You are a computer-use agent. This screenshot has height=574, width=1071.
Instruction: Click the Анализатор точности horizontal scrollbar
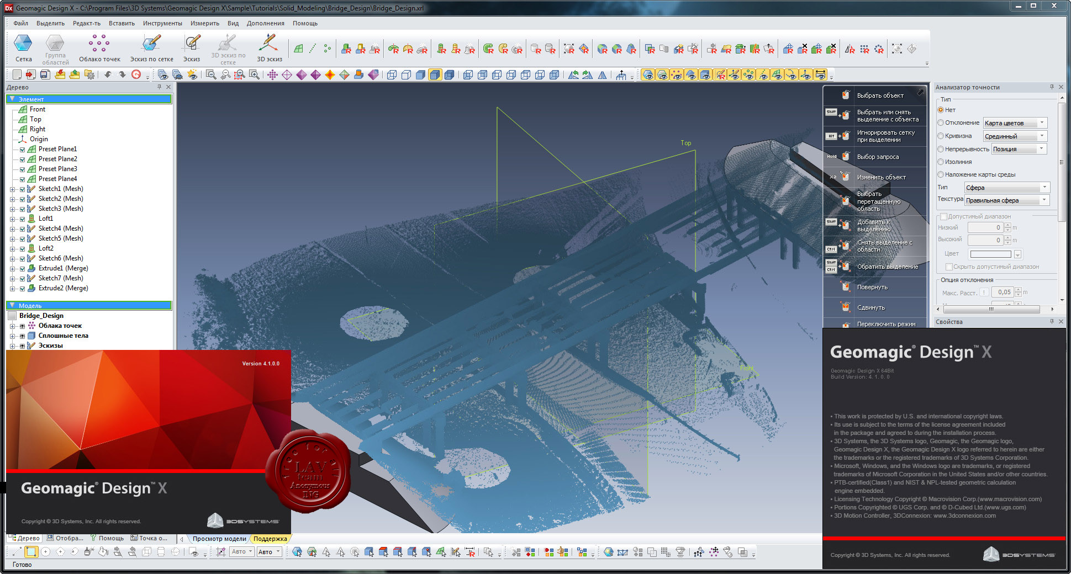tap(990, 309)
